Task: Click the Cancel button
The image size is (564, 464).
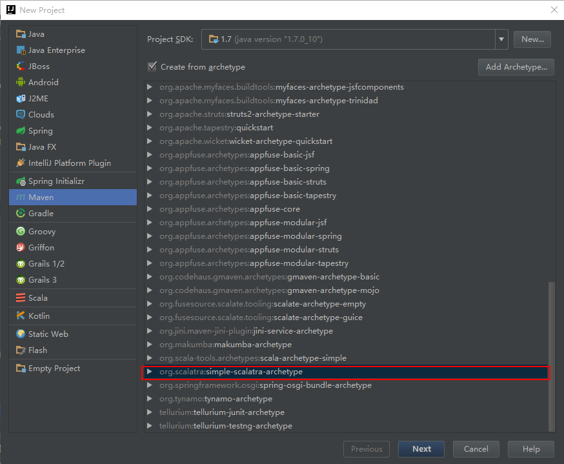Action: pyautogui.click(x=476, y=449)
